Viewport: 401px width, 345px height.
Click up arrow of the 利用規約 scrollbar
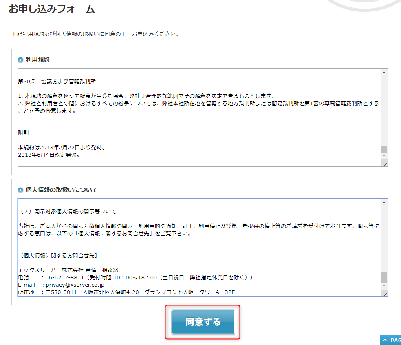(384, 73)
